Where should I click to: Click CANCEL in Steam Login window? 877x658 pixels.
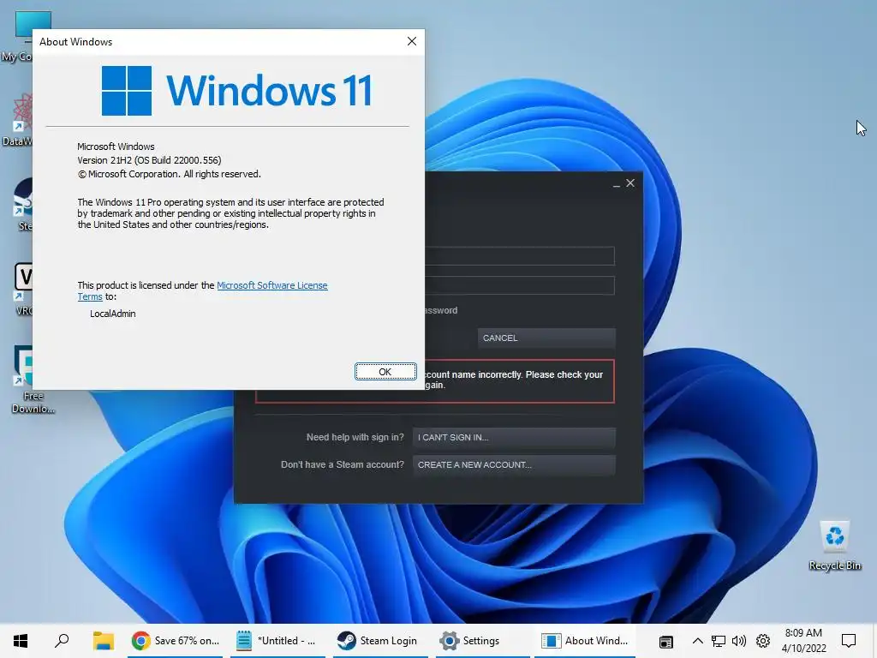[x=546, y=338]
